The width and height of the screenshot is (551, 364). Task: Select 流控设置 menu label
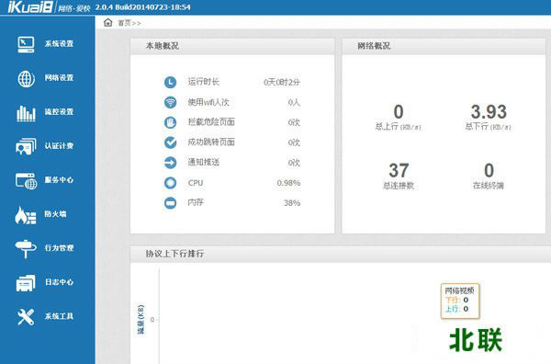pyautogui.click(x=59, y=112)
